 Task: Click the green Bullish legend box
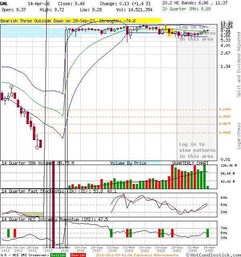pyautogui.click(x=59, y=255)
